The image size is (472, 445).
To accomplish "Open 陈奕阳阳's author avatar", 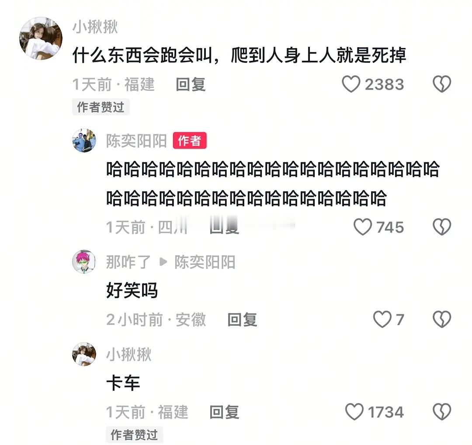I will [x=84, y=140].
